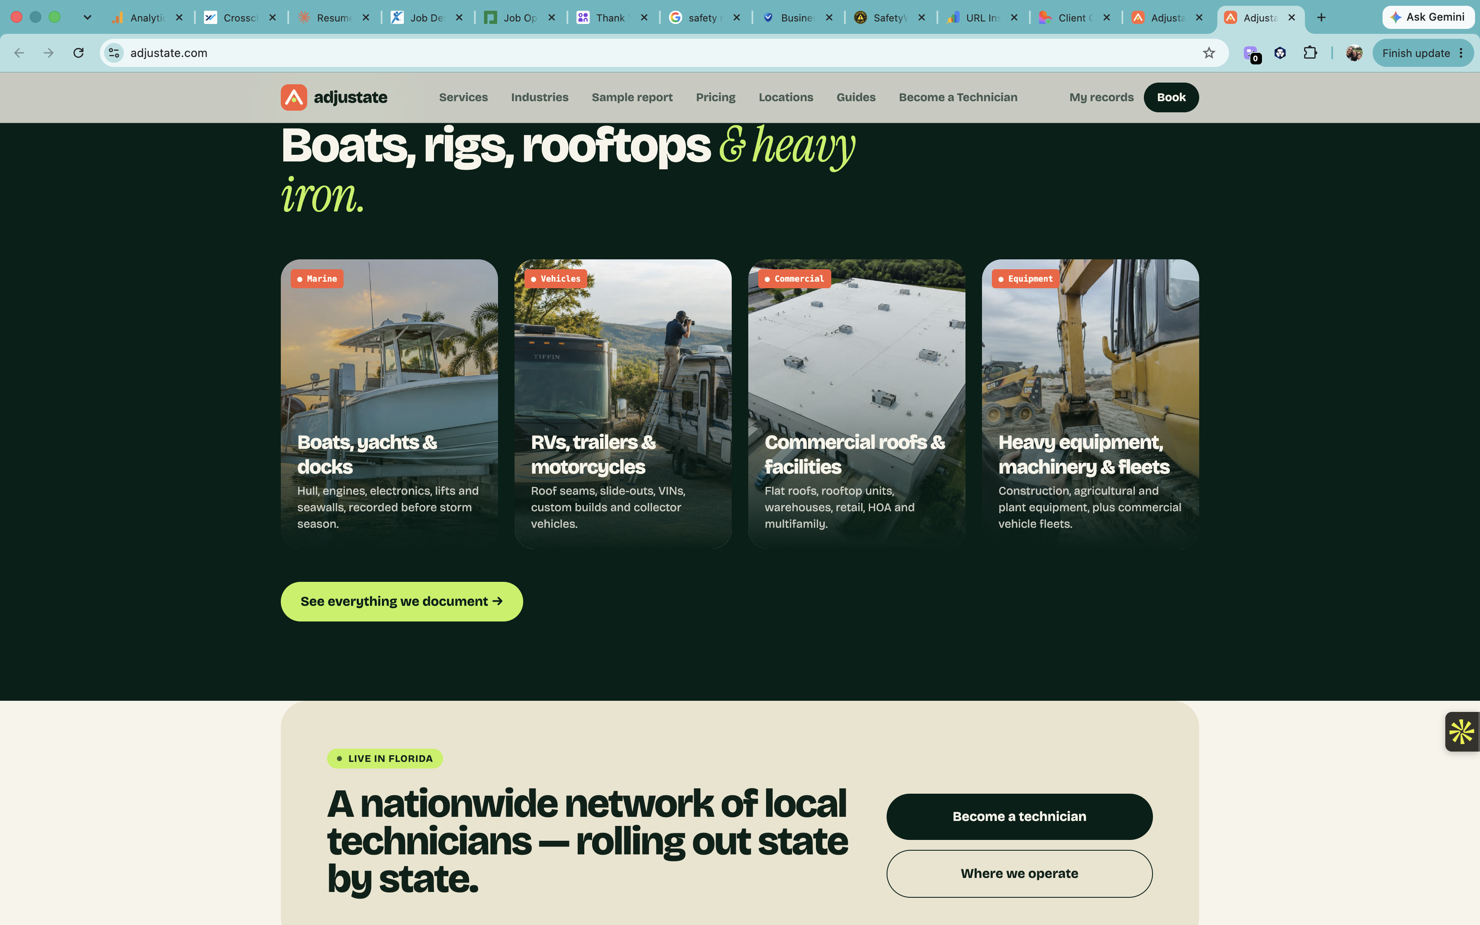Open the Extensions puzzle icon
The width and height of the screenshot is (1480, 925).
pyautogui.click(x=1310, y=53)
